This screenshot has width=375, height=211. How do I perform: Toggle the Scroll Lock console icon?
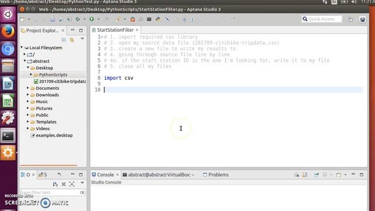coord(305,175)
